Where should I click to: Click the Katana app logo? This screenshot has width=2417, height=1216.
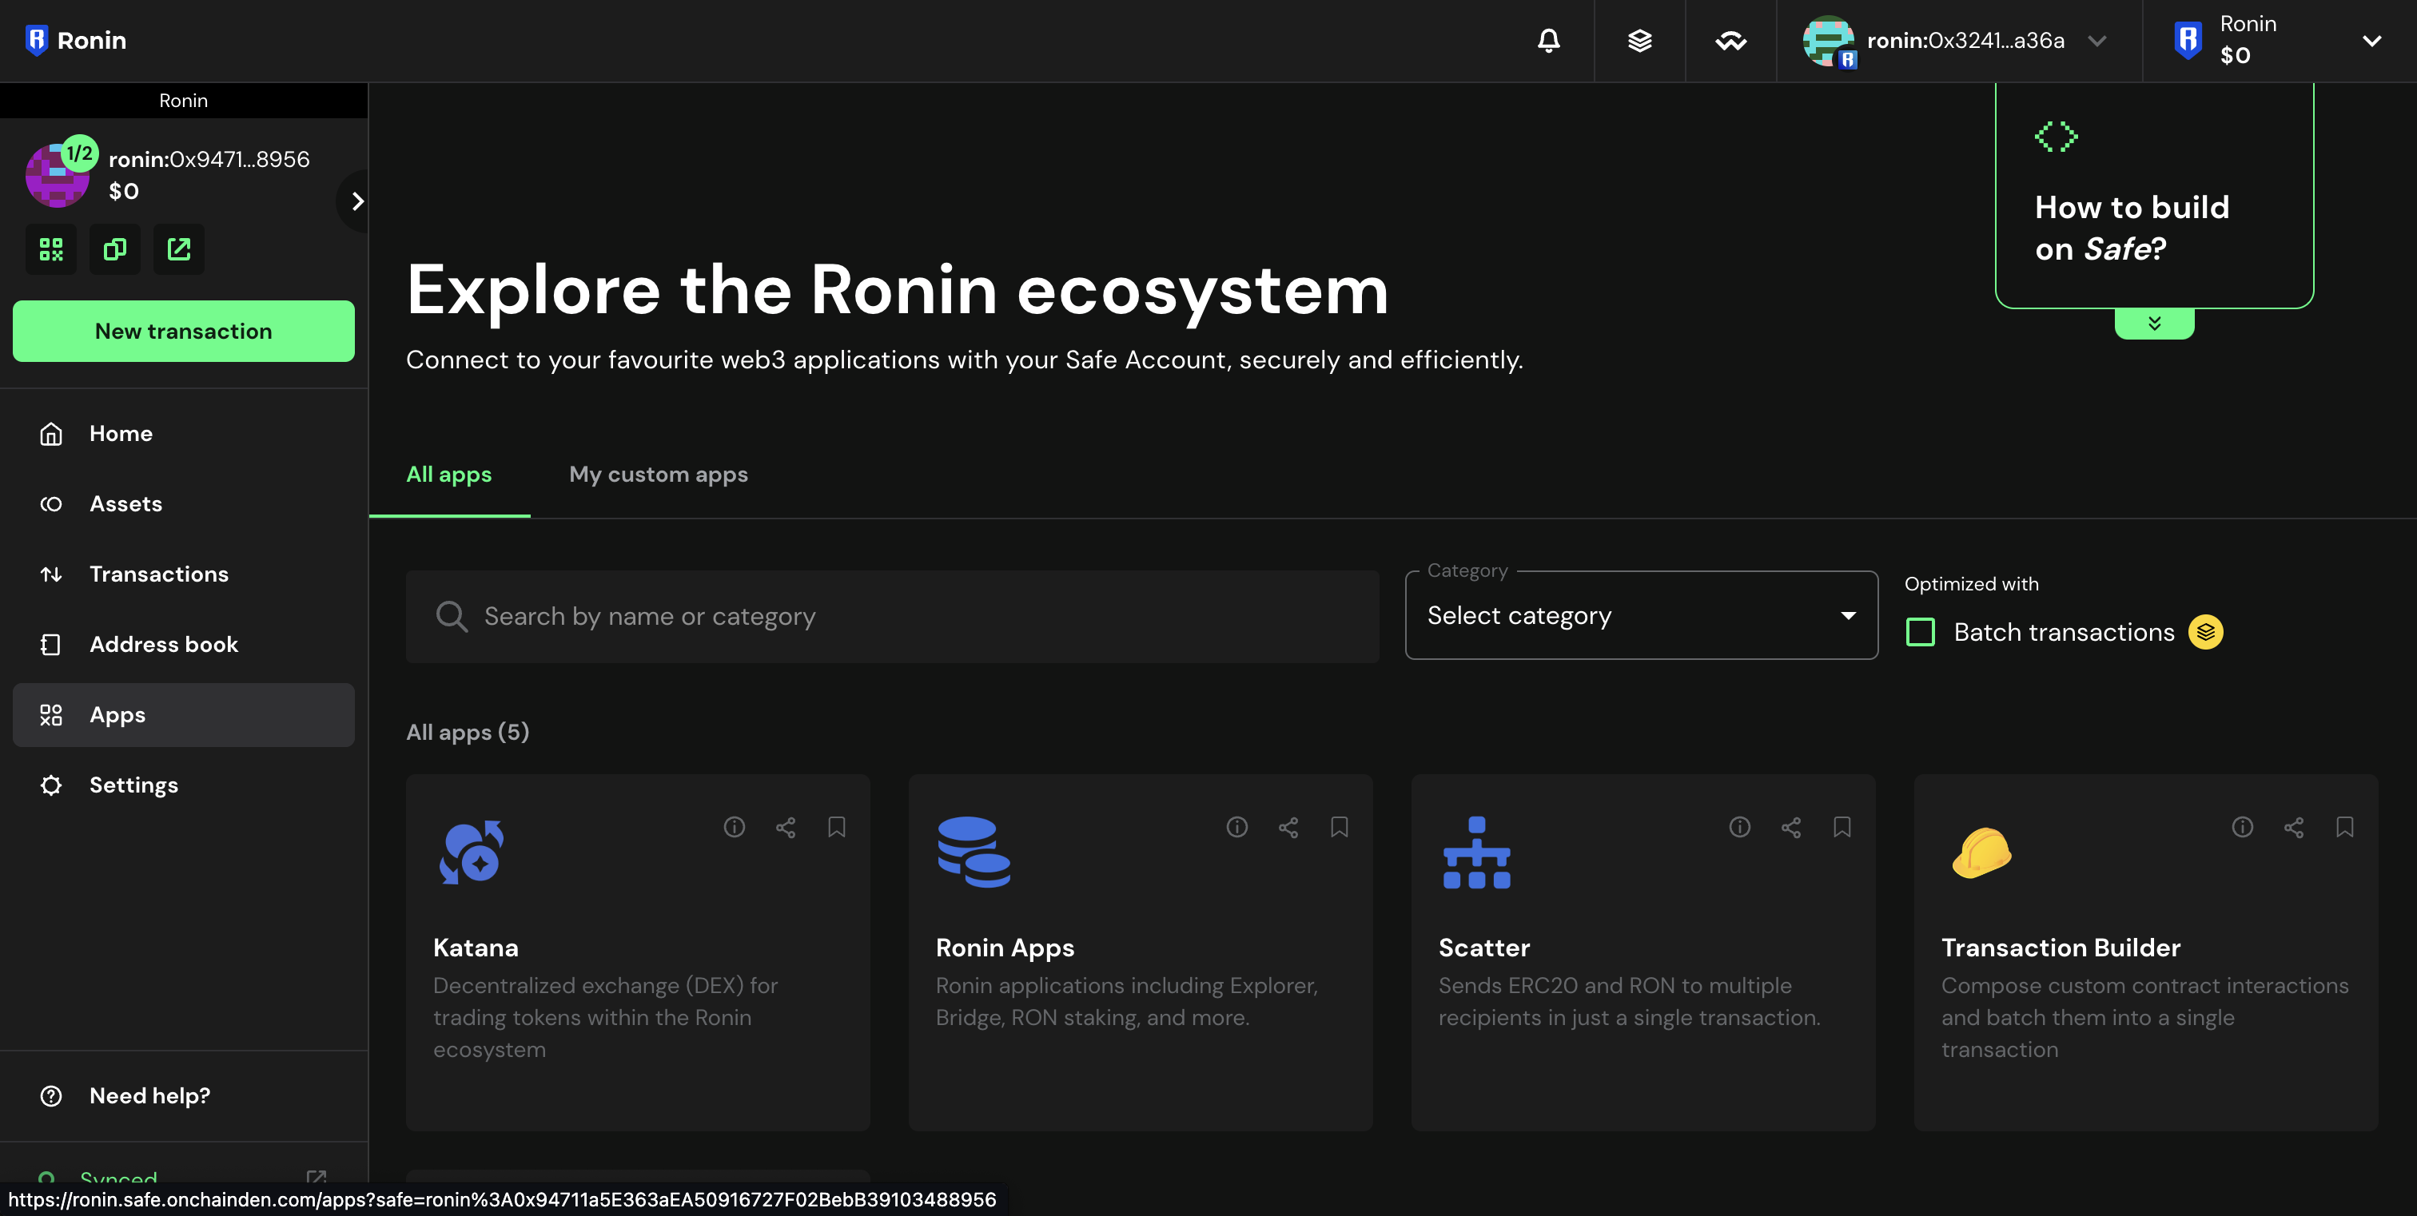point(472,852)
